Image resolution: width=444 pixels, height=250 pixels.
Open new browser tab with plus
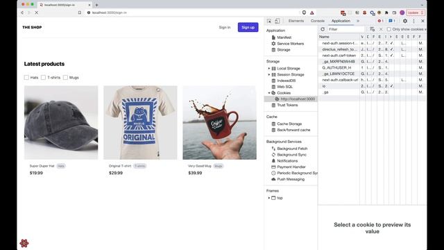[x=96, y=5]
